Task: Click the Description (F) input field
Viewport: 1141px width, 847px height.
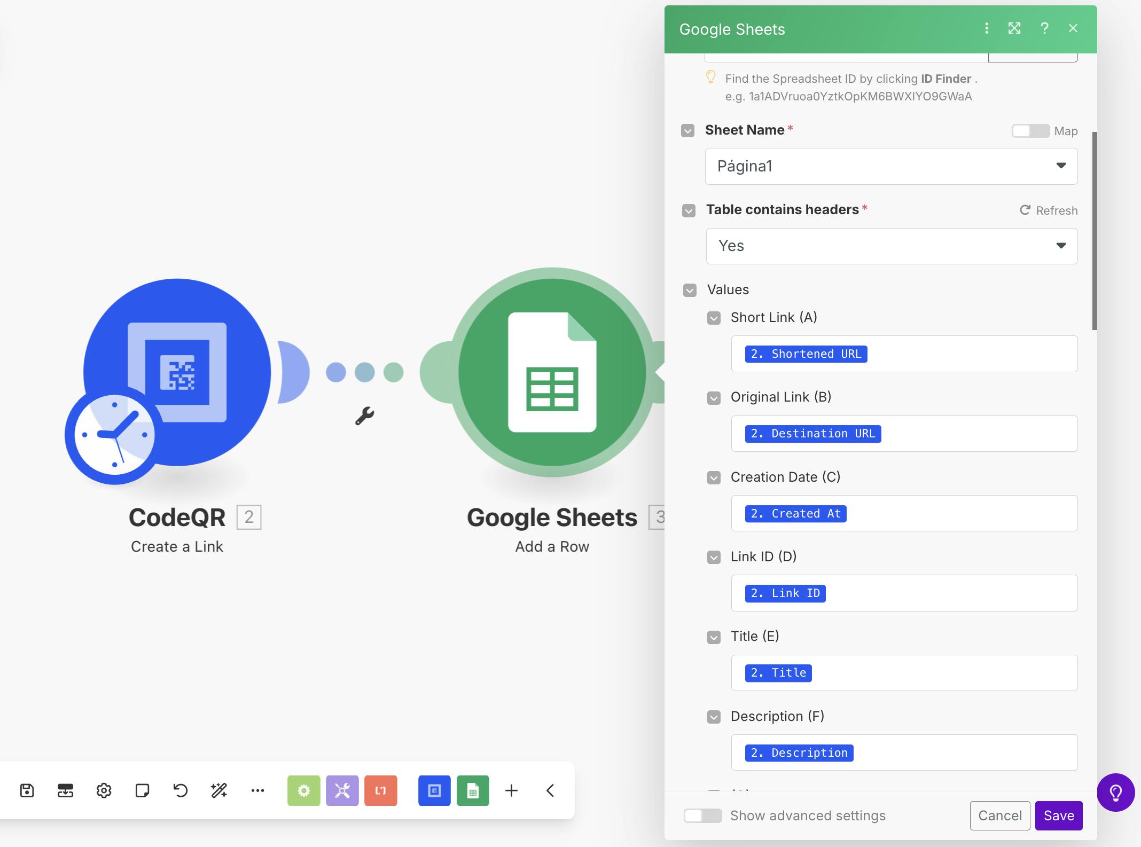Action: pyautogui.click(x=904, y=752)
